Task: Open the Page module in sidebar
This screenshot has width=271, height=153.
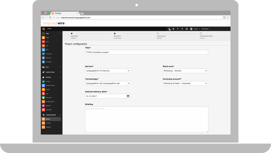Action: [47, 38]
